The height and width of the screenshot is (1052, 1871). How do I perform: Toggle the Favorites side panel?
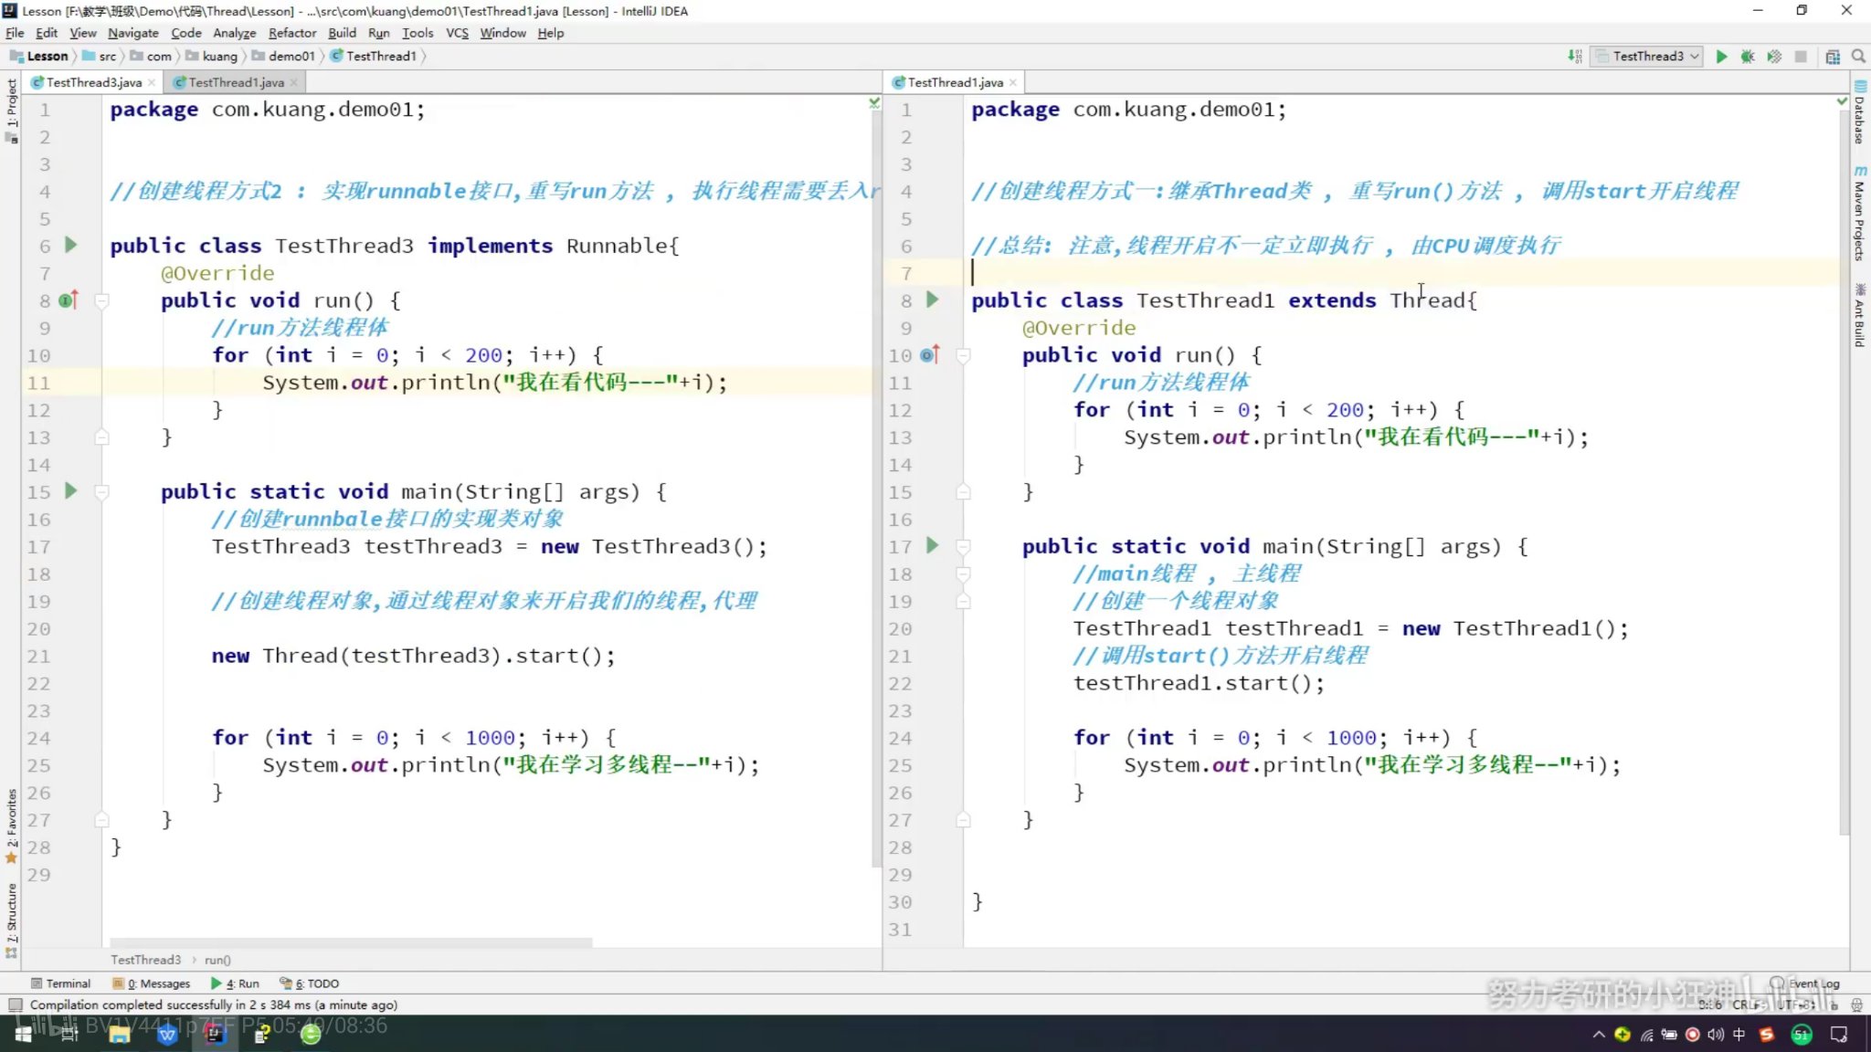pyautogui.click(x=11, y=826)
